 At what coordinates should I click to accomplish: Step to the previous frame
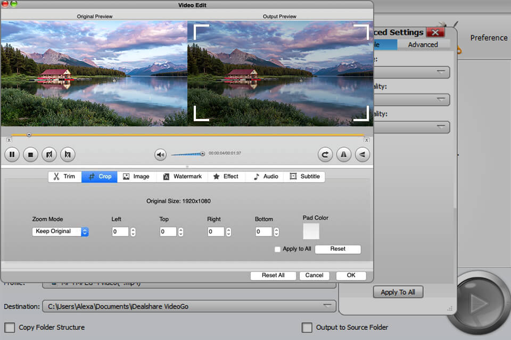(x=49, y=155)
